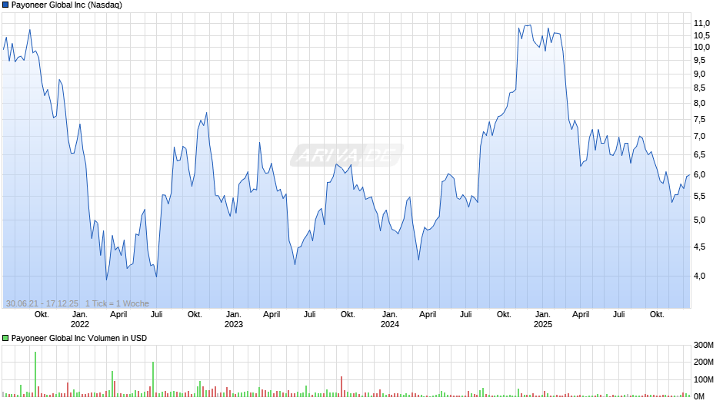Click the '8,0' price axis label
This screenshot has width=723, height=404.
699,103
